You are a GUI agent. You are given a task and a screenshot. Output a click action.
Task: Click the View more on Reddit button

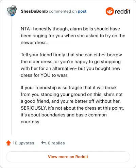pos(68,157)
